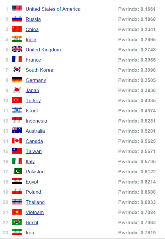
Task: Open the Germany country page link
Action: 36,80
